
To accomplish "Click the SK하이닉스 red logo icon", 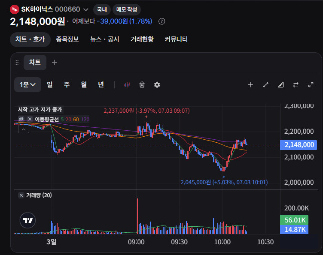I will (15, 9).
